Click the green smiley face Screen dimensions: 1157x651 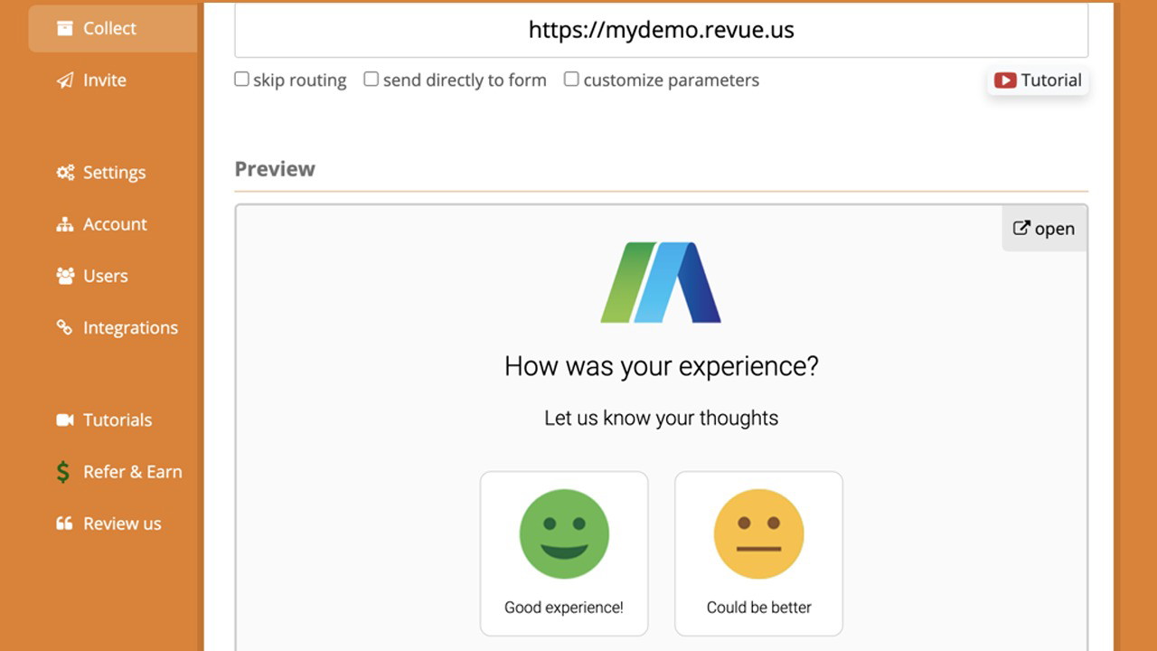point(564,534)
